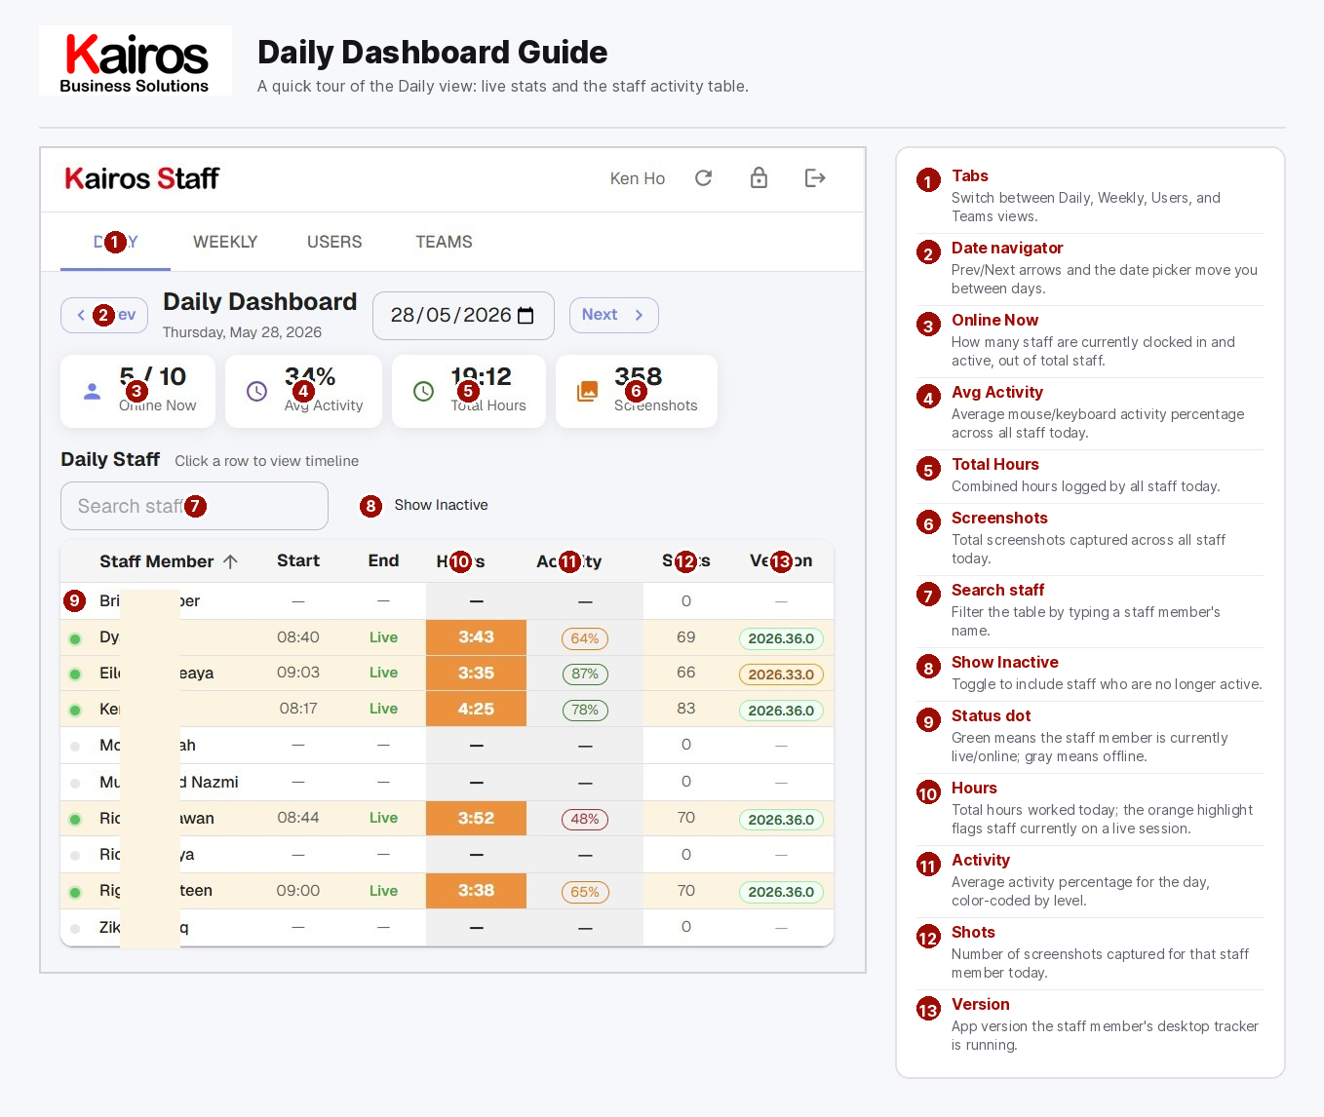
Task: Switch to the WEEKLY tab
Action: coord(225,242)
